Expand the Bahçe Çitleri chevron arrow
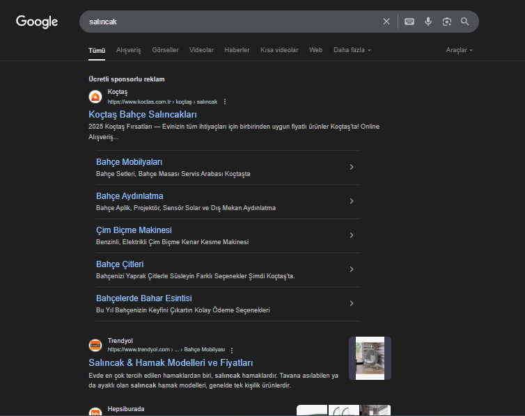This screenshot has width=525, height=416. [x=352, y=269]
